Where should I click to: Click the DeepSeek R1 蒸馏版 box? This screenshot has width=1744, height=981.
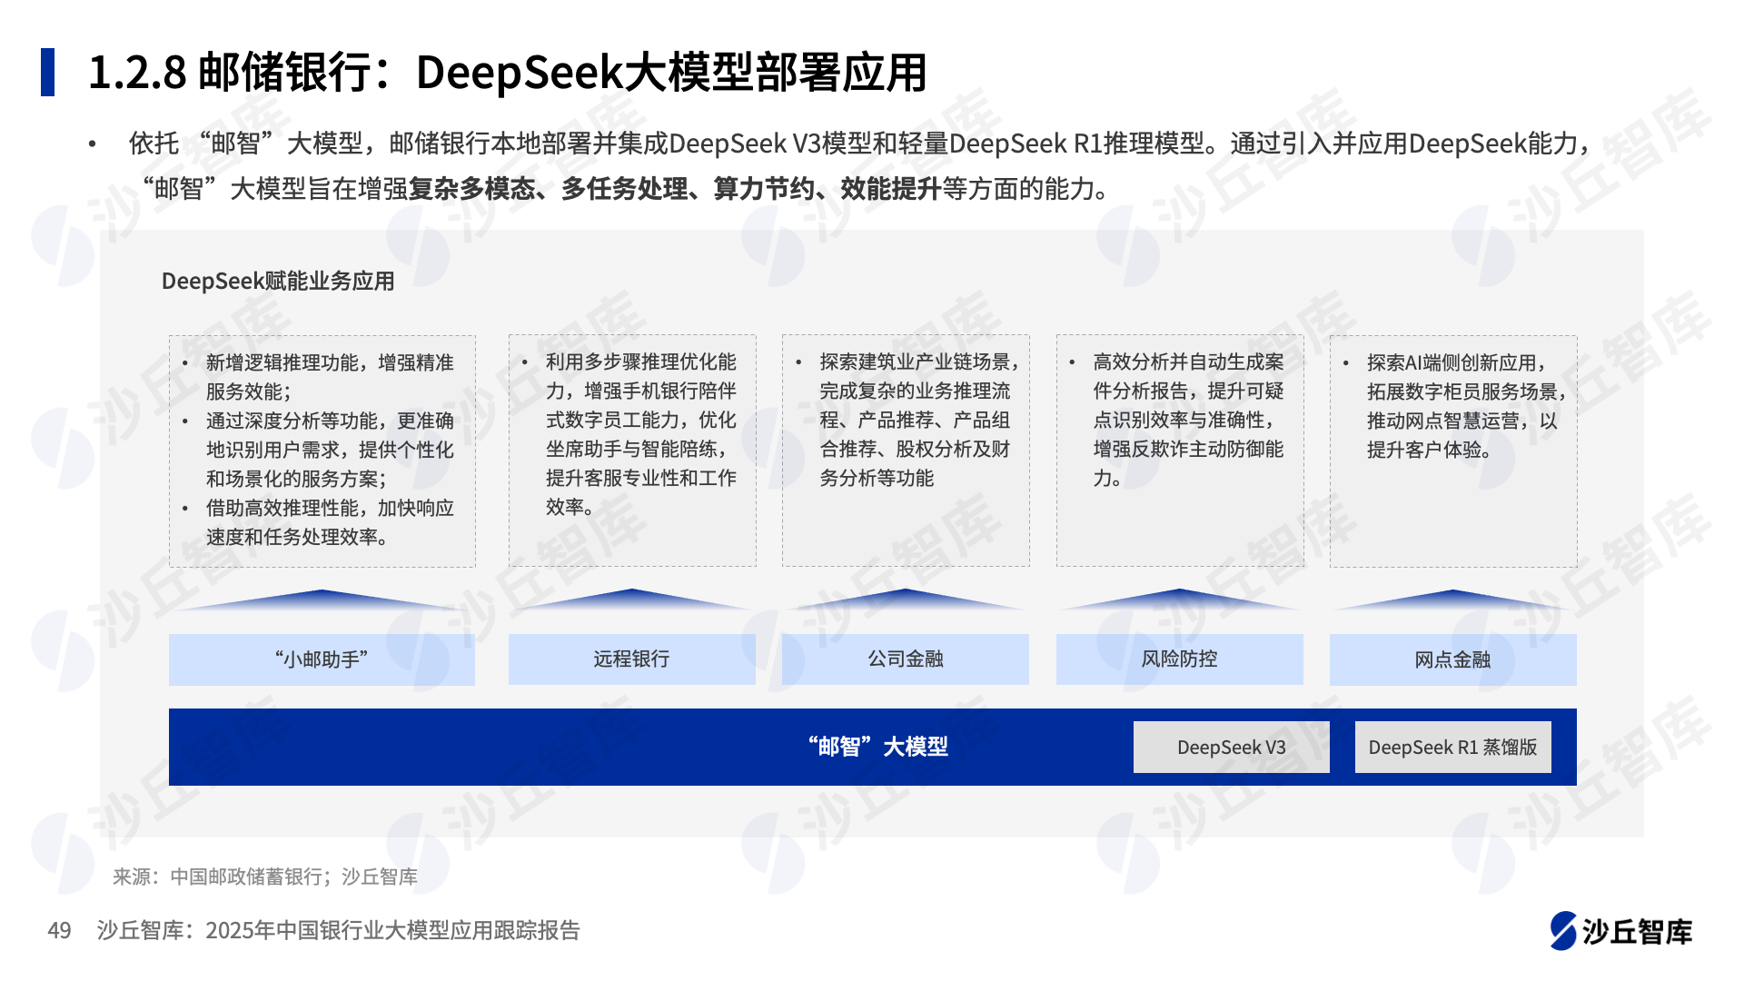(1452, 747)
